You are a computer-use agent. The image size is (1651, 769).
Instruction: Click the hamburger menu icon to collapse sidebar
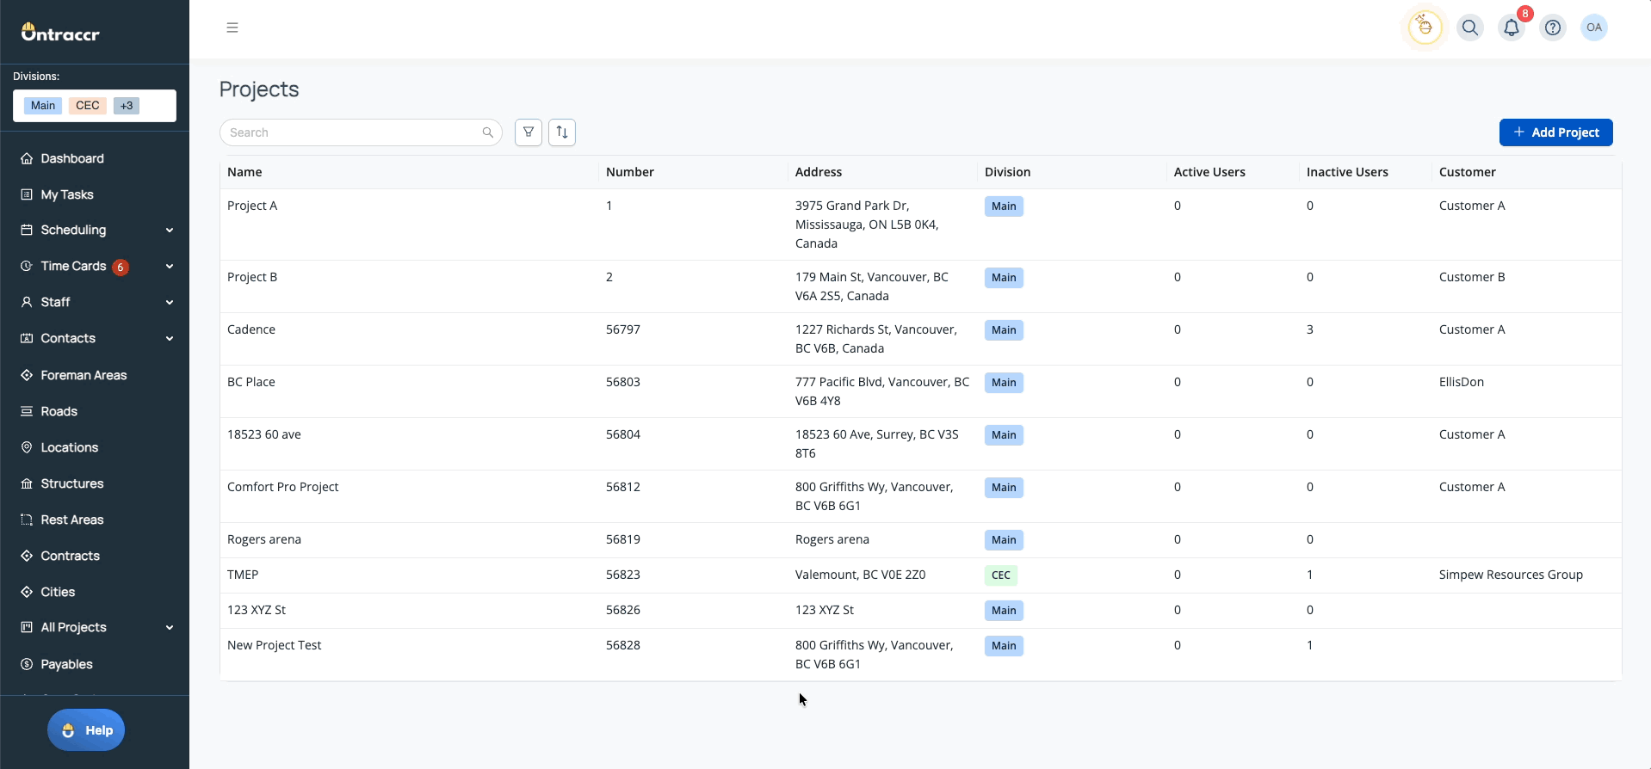pos(232,28)
